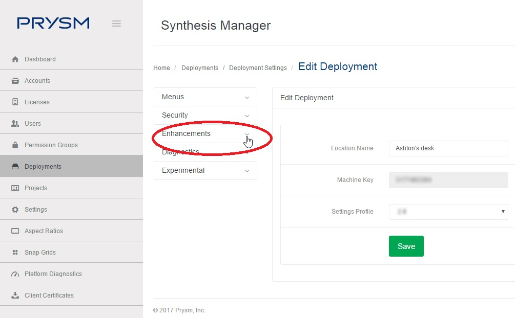Viewport: 516px width, 318px height.
Task: Click Deployment Settings breadcrumb link
Action: pos(258,68)
